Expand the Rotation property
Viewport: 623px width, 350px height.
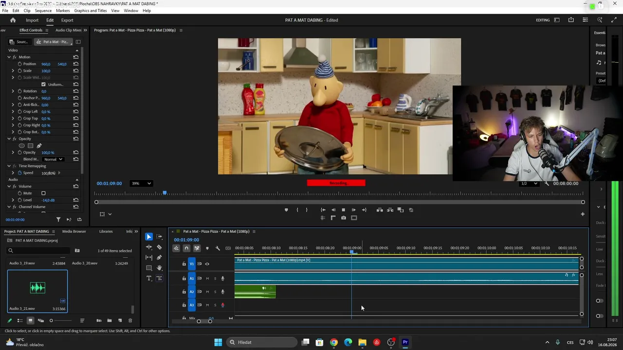tap(13, 91)
